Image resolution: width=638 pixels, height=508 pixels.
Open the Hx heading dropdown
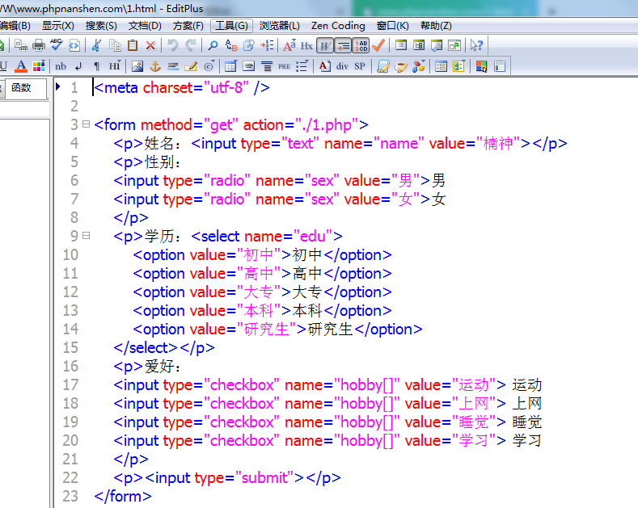(306, 45)
